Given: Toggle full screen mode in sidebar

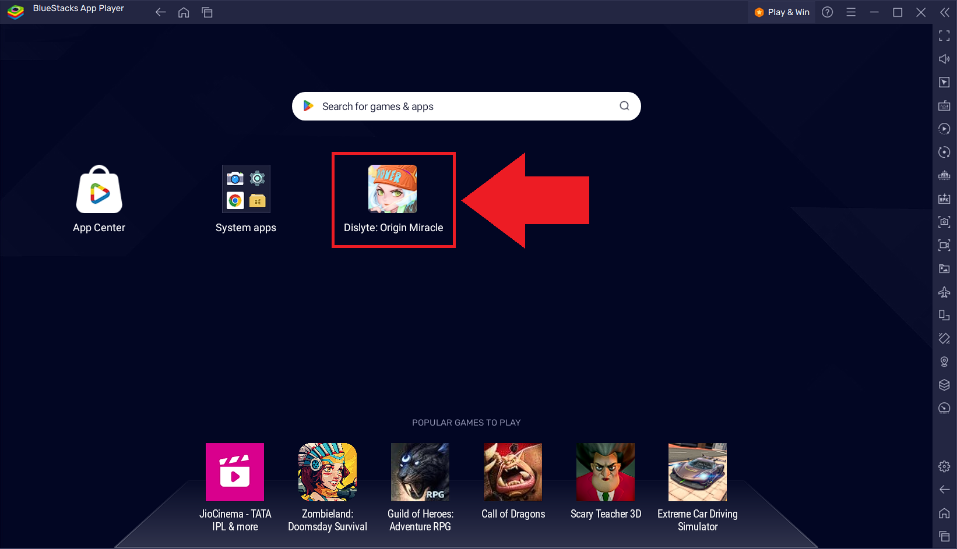Looking at the screenshot, I should tap(944, 36).
